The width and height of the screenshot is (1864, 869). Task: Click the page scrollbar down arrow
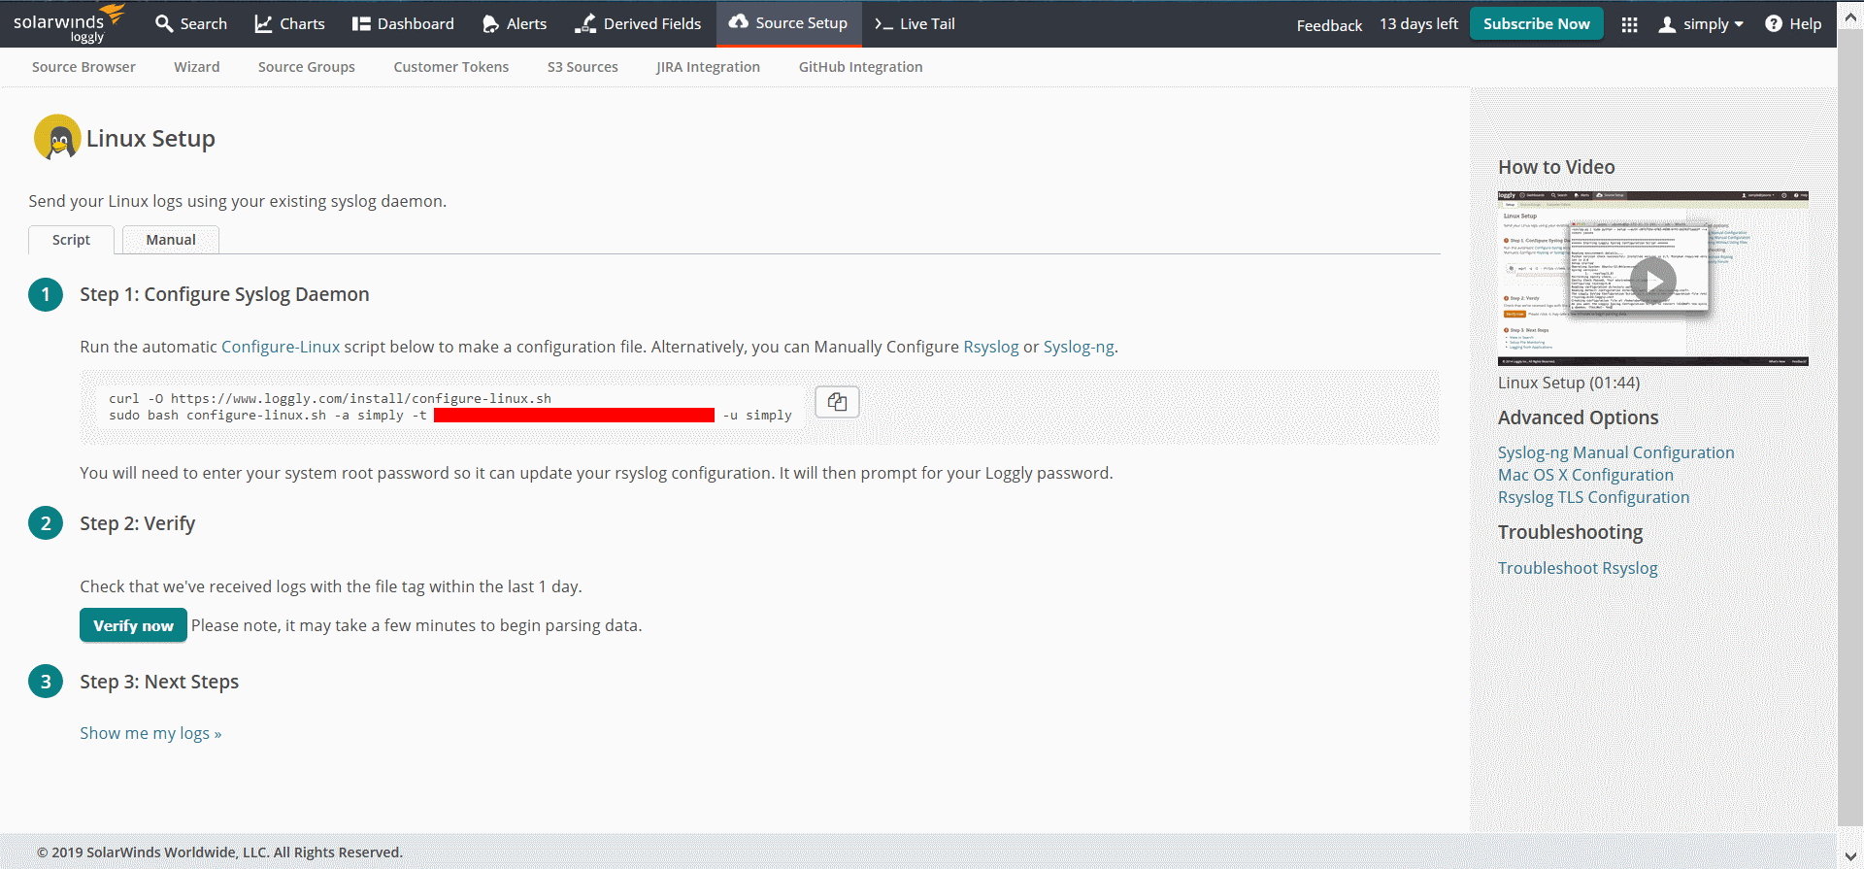coord(1851,855)
